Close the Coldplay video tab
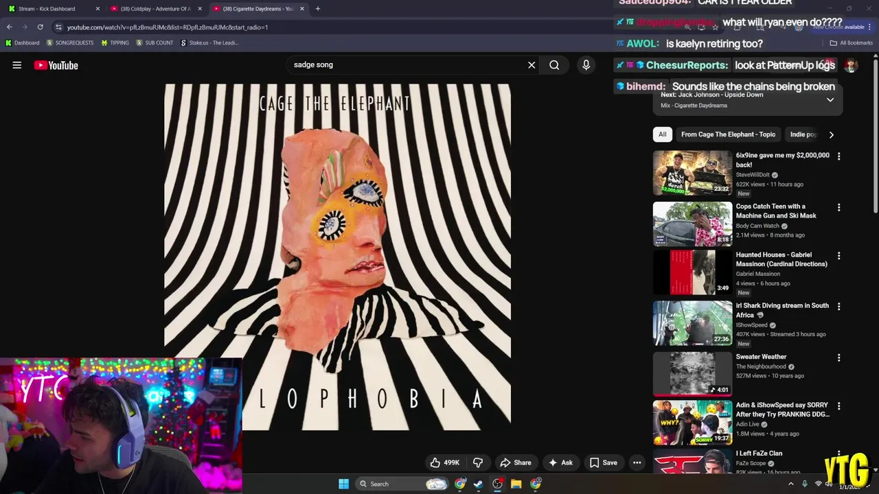 click(200, 9)
